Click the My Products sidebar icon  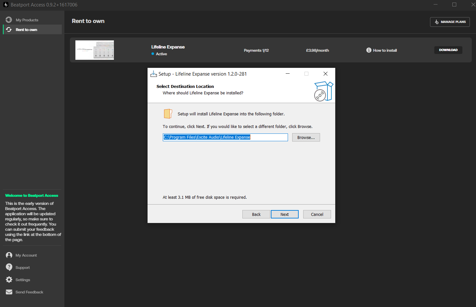point(9,20)
